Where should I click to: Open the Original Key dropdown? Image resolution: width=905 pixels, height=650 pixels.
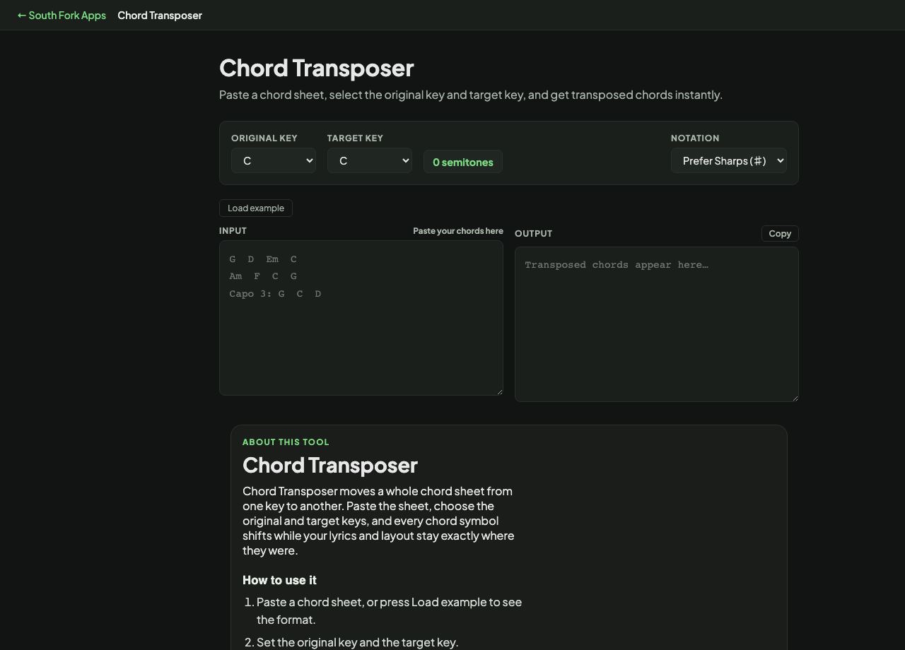pos(274,160)
